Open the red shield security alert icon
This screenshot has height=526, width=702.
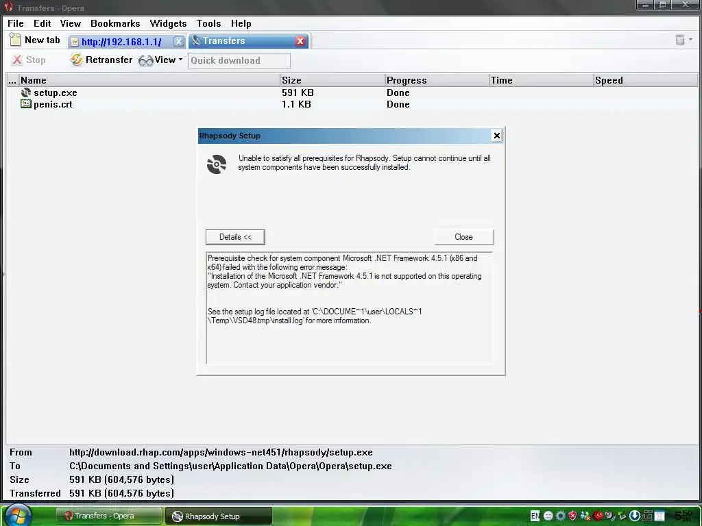pyautogui.click(x=572, y=516)
